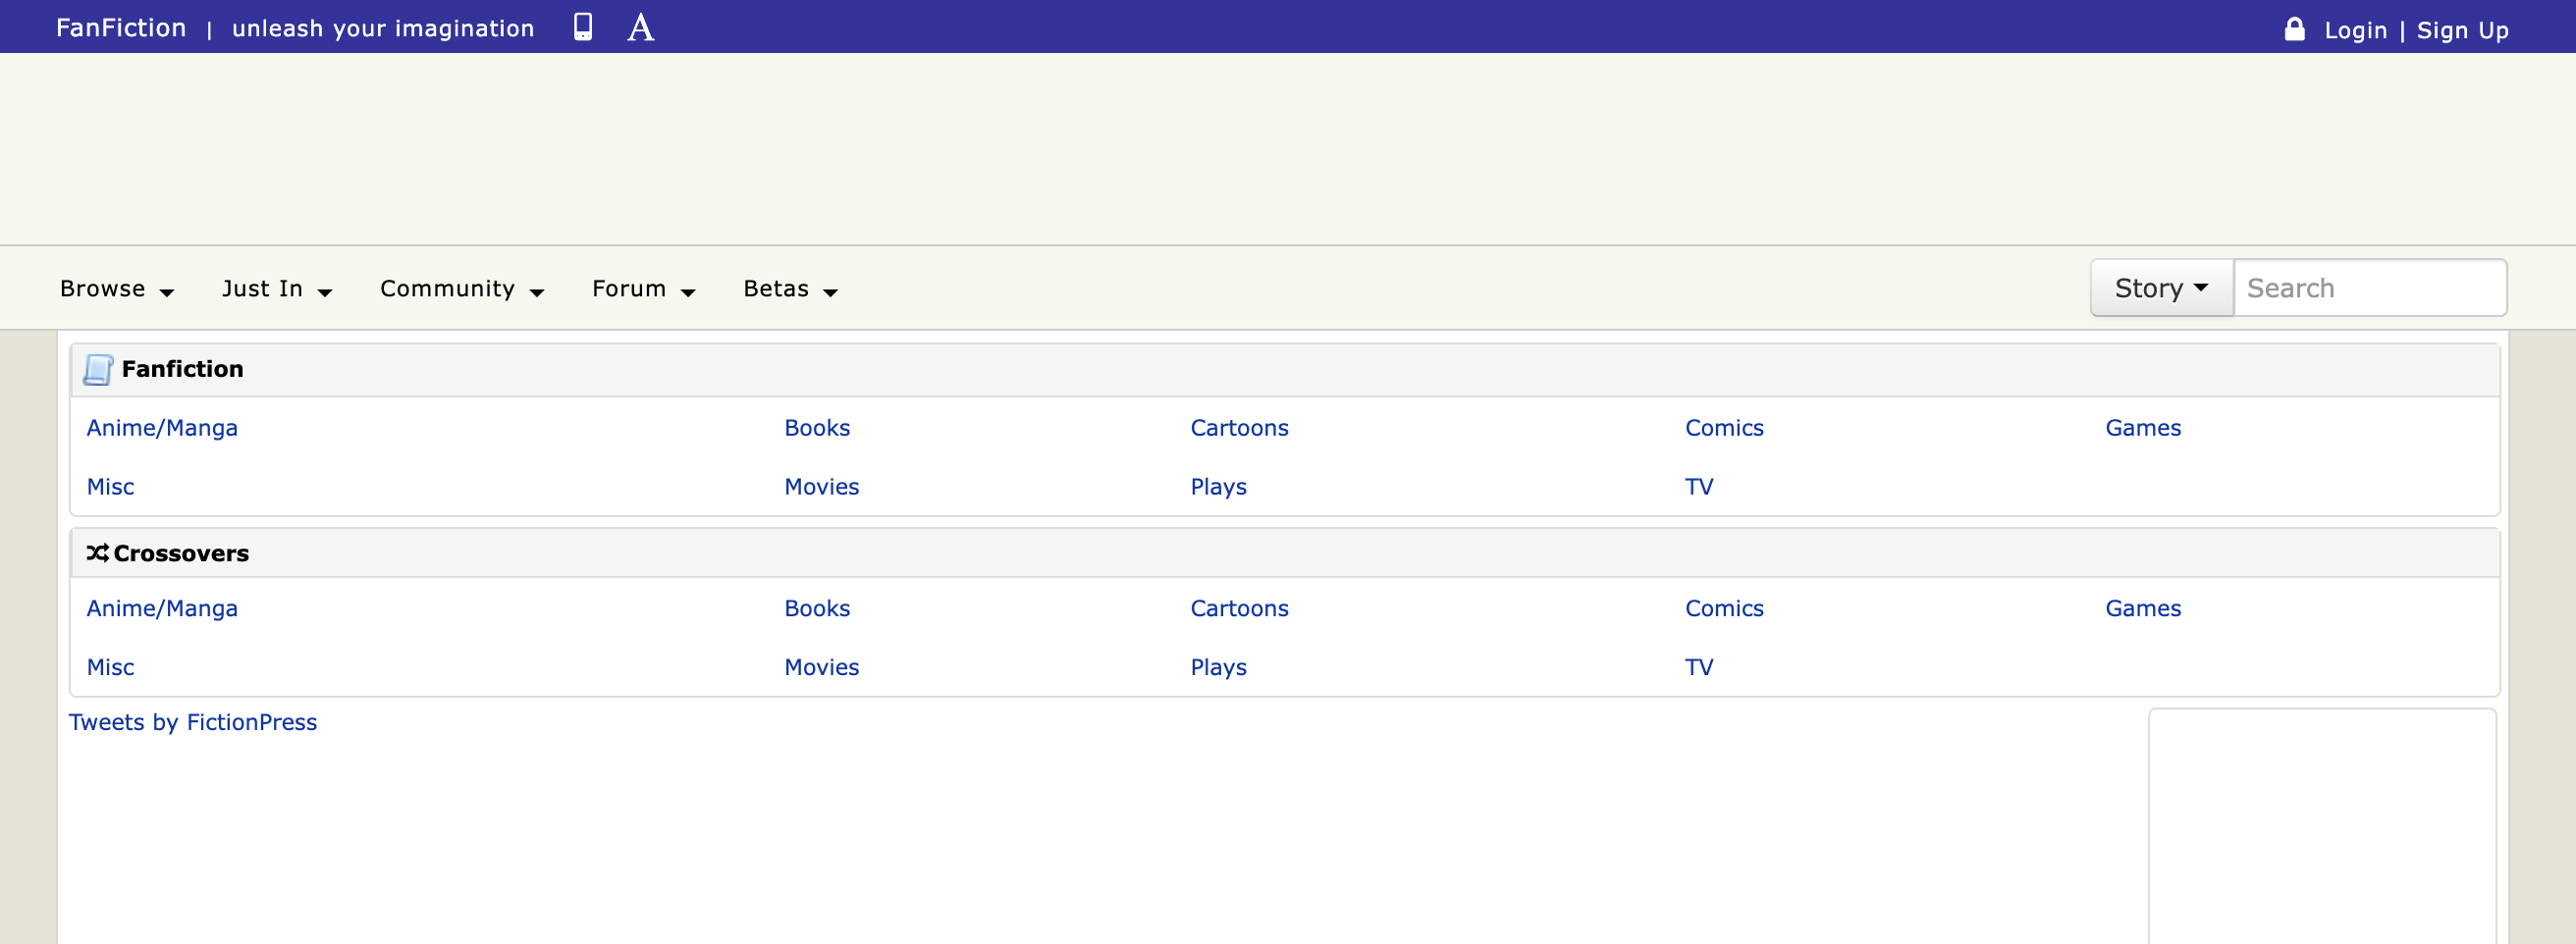Expand the Just In menu
2576x944 pixels.
coord(277,288)
